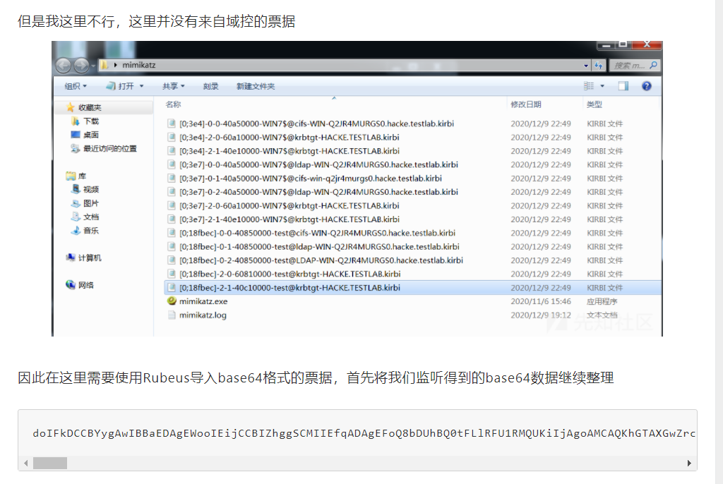The image size is (723, 484).
Task: Click the 网络 globe icon
Action: [70, 284]
